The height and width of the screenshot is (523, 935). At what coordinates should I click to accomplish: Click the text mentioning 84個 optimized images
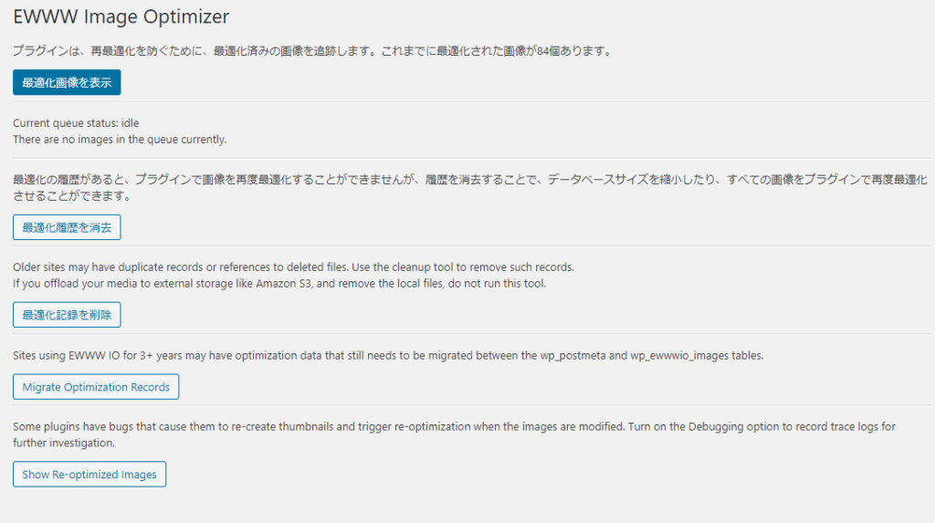pyautogui.click(x=314, y=51)
